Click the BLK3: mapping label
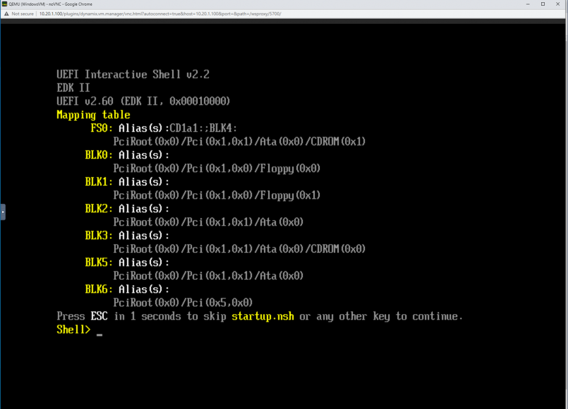Screen dimensions: 568x409 pos(99,236)
